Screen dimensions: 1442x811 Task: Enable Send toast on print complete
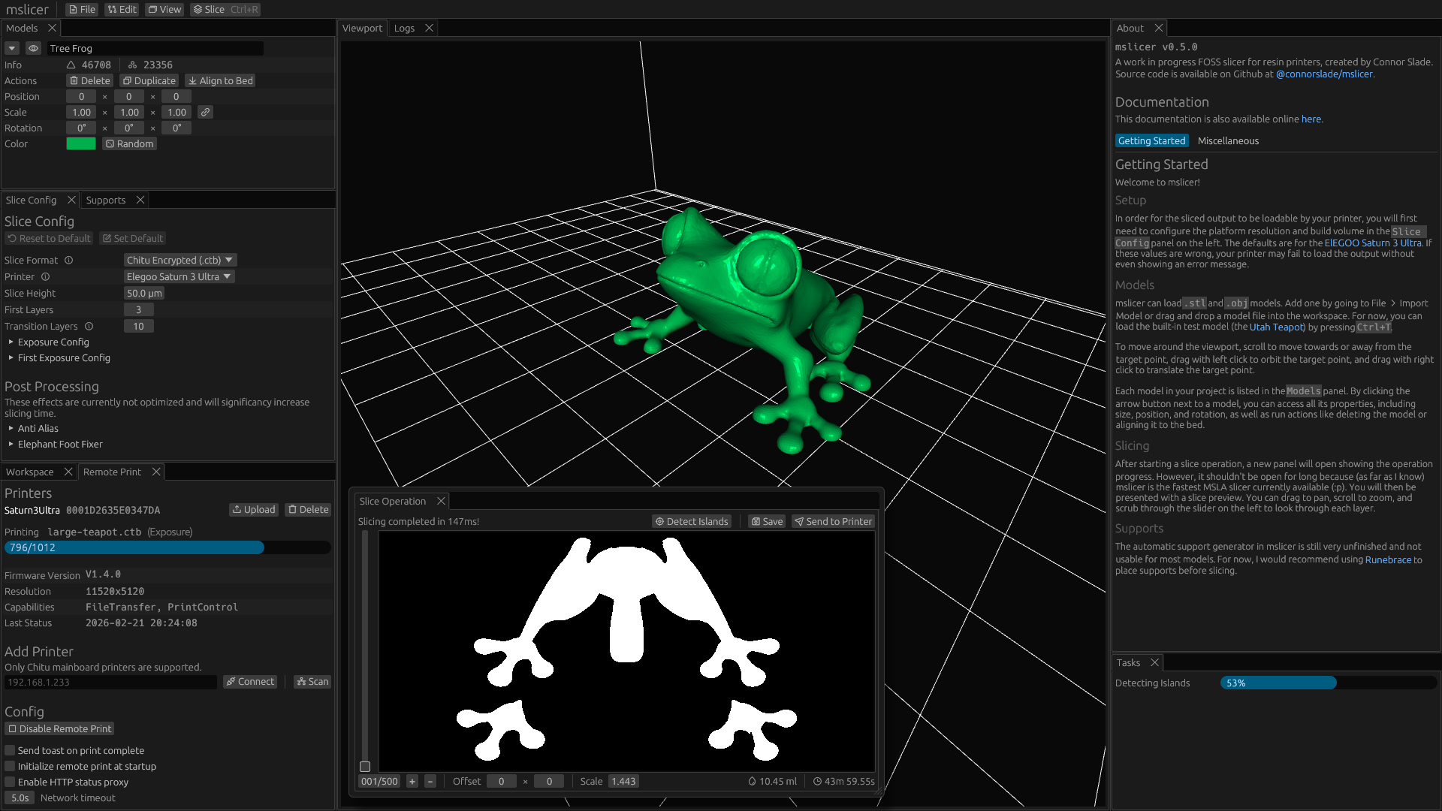11,750
